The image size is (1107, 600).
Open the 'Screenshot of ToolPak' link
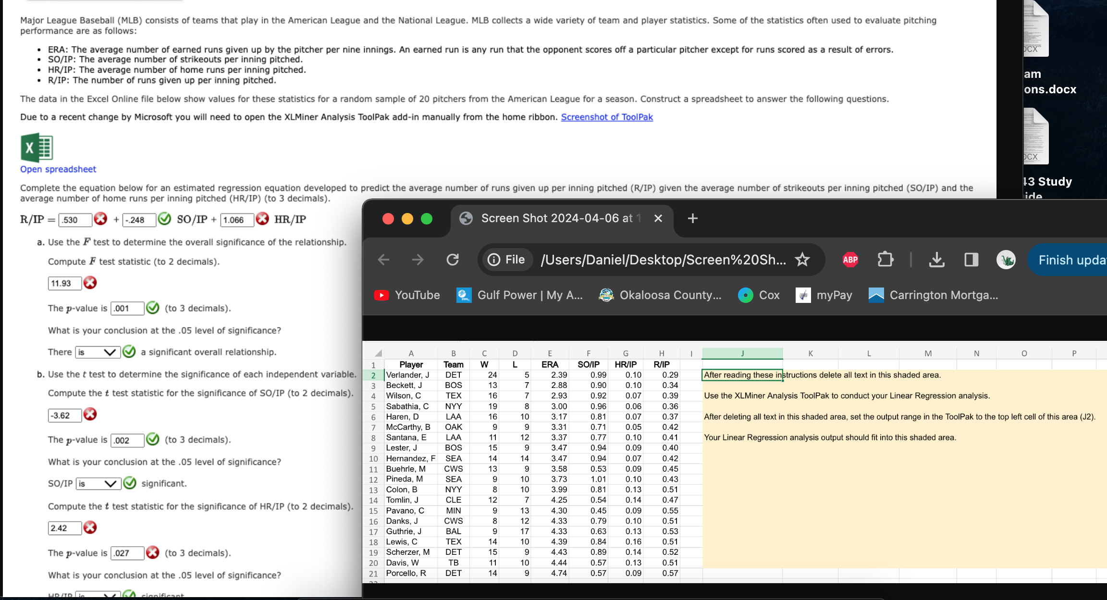(x=606, y=117)
